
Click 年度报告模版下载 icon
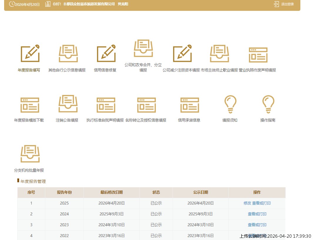coord(29,105)
